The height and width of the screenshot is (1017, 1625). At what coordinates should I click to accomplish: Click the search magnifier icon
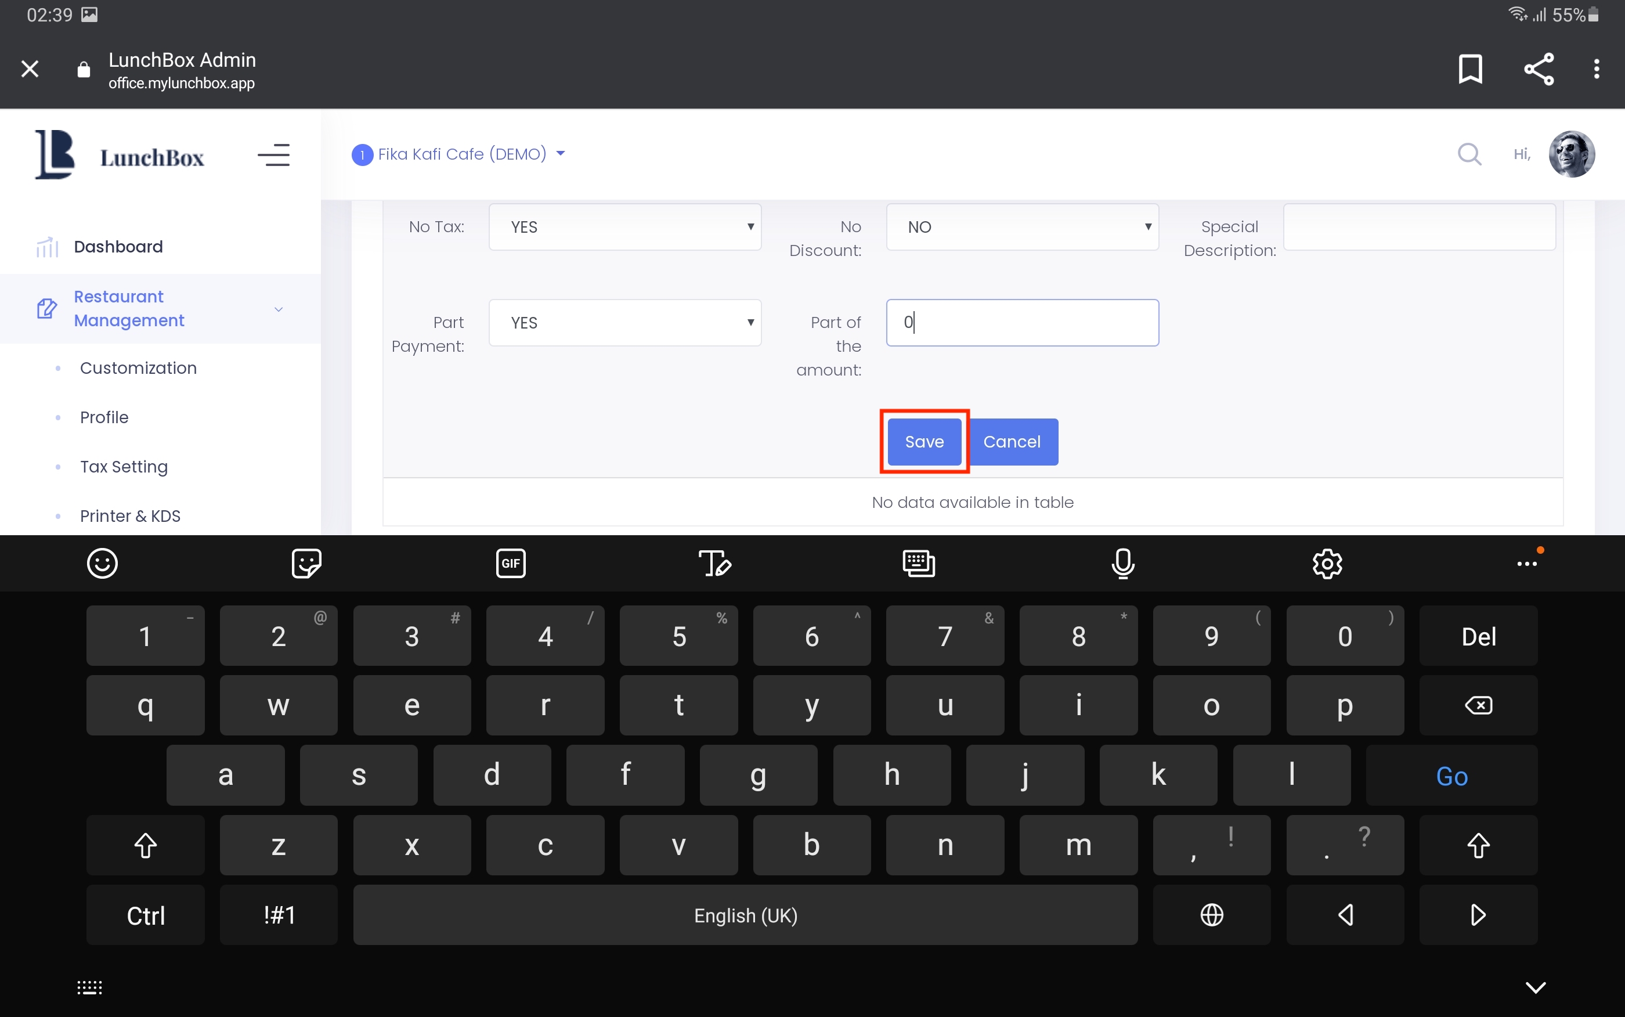click(x=1469, y=154)
